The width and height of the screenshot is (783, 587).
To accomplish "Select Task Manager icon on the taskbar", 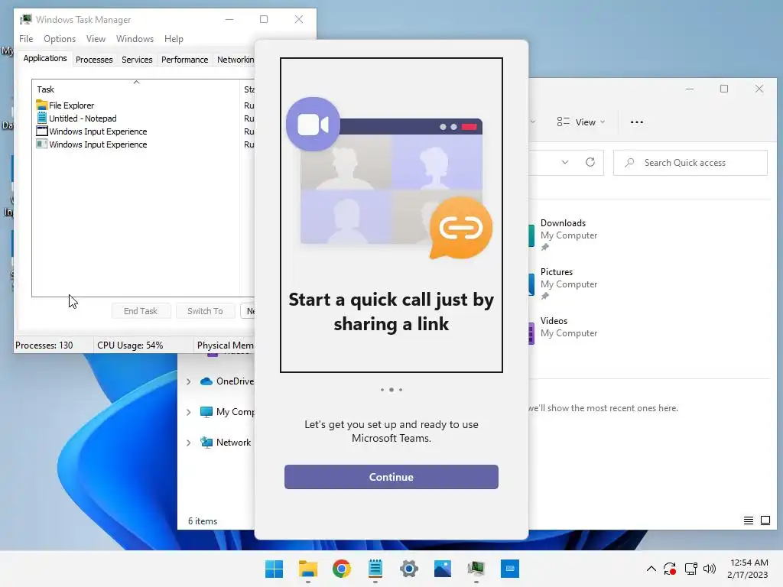I will pos(476,569).
